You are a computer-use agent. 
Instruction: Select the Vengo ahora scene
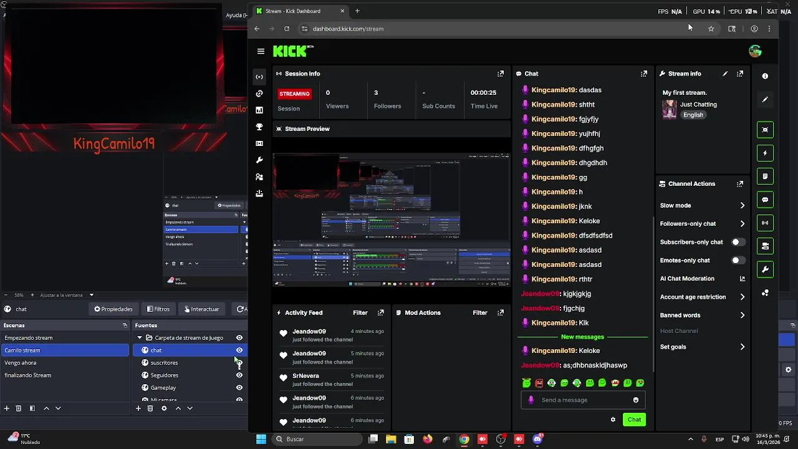coord(64,363)
